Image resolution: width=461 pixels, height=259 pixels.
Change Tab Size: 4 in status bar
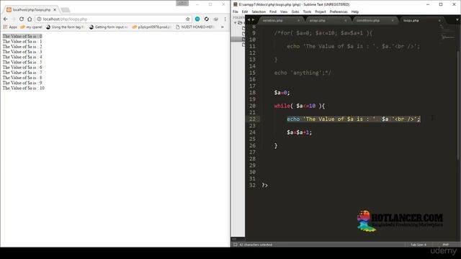click(418, 245)
